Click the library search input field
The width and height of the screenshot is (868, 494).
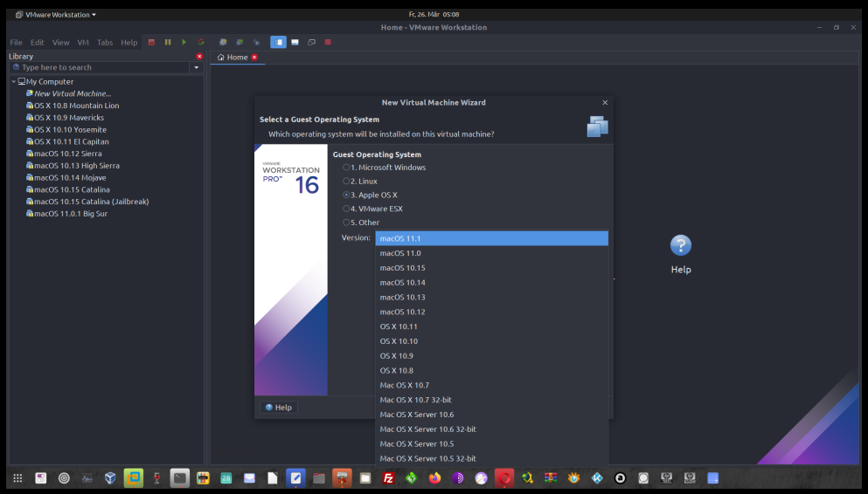tap(101, 67)
